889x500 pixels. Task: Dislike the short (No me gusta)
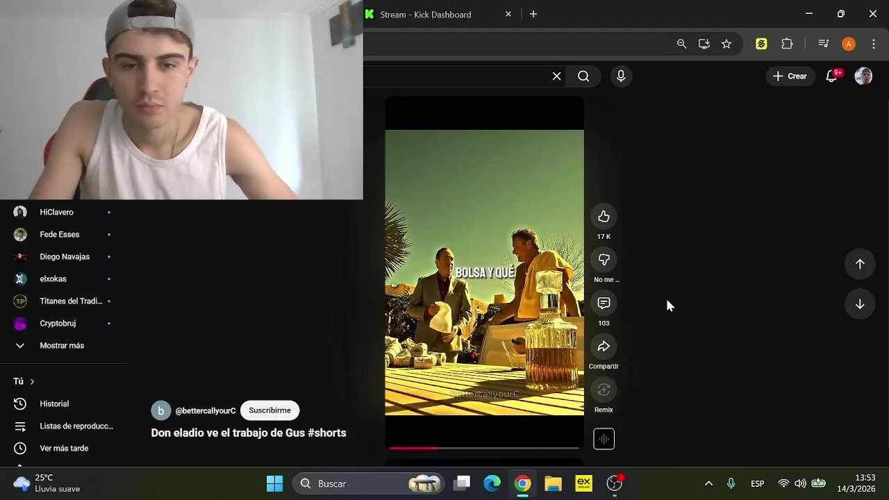(604, 260)
